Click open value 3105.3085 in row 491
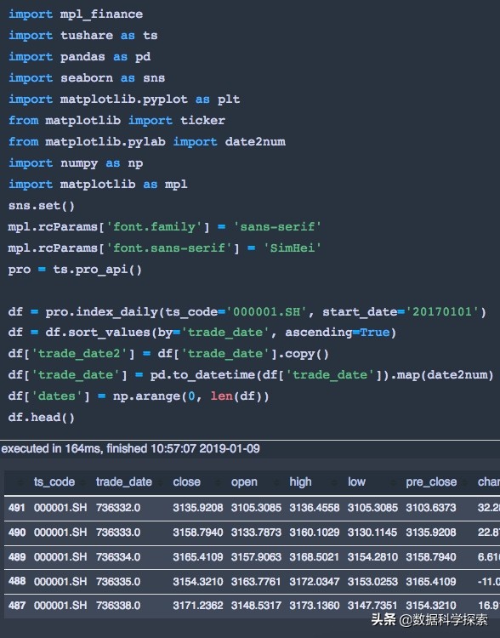Viewport: 500px width, 638px height. (x=256, y=508)
